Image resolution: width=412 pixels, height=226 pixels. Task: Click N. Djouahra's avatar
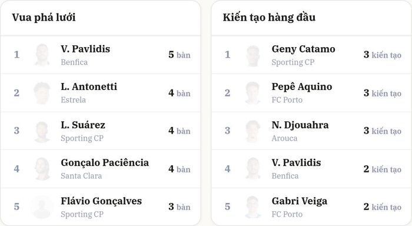tap(253, 131)
